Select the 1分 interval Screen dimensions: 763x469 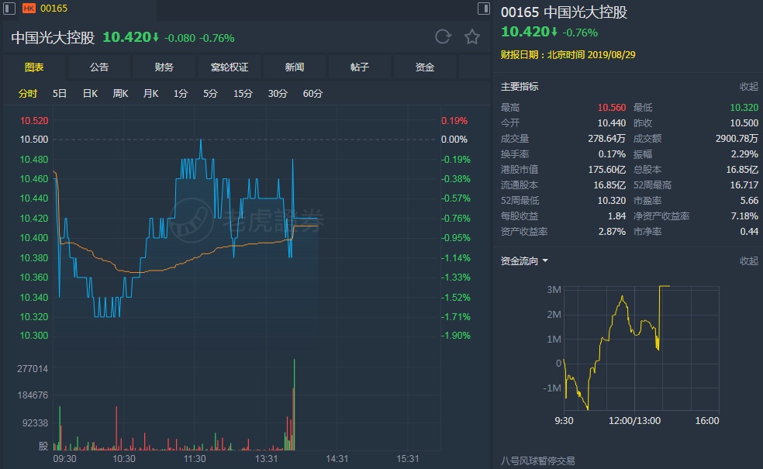coord(181,93)
